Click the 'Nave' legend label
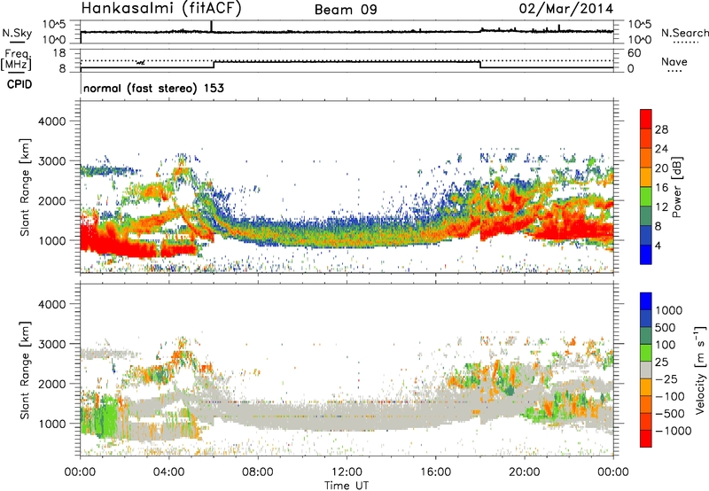709x491 pixels. [674, 61]
